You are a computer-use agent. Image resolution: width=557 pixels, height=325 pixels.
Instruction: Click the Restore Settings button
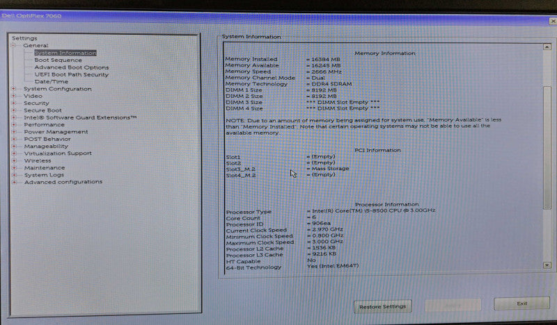coord(382,306)
